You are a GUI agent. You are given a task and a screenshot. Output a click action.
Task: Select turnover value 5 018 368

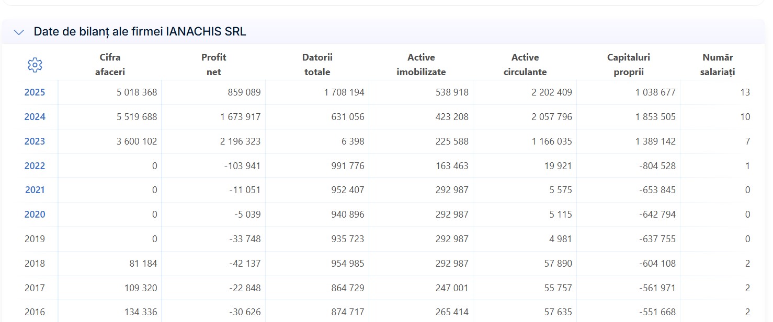pyautogui.click(x=137, y=92)
